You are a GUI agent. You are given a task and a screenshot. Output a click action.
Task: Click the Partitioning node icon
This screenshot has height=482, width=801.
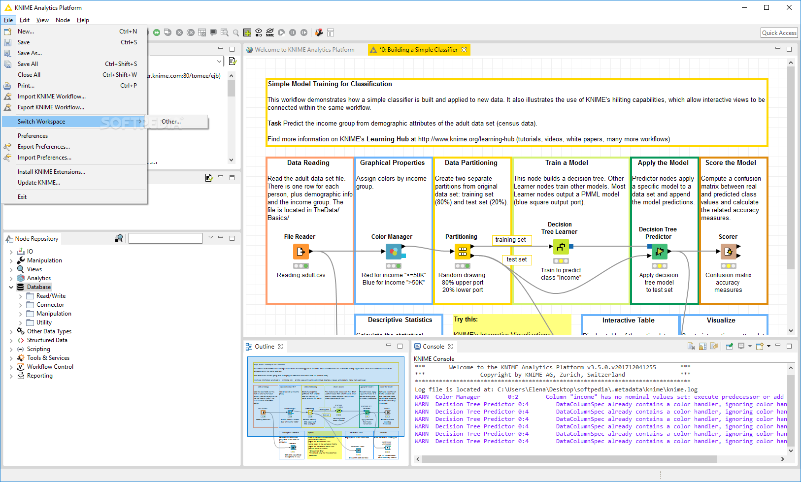point(462,252)
